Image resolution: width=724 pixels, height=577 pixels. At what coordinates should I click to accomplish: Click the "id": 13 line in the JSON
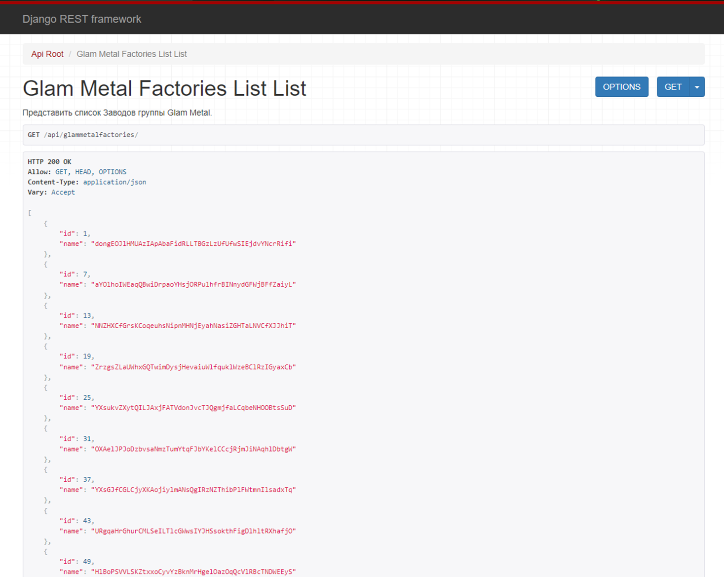pyautogui.click(x=77, y=315)
